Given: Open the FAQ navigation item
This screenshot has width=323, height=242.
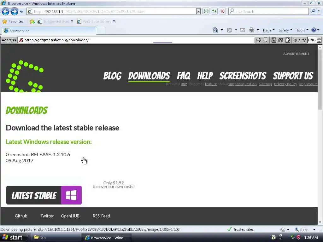Looking at the screenshot, I should (x=184, y=76).
